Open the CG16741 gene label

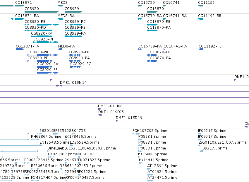(x=171, y=3)
